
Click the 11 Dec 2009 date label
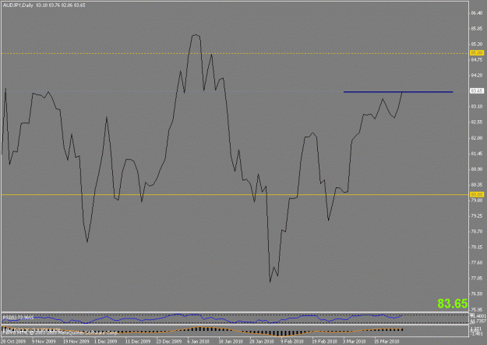[x=138, y=341]
